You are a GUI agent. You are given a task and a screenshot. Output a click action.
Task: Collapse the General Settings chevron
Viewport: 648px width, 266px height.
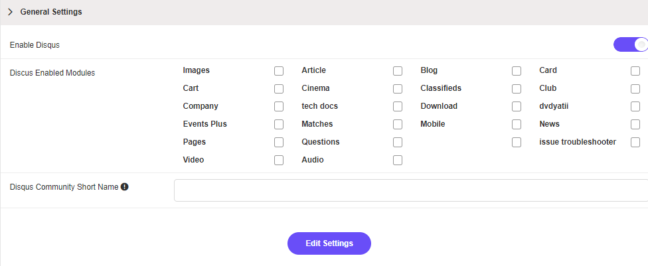tap(11, 12)
